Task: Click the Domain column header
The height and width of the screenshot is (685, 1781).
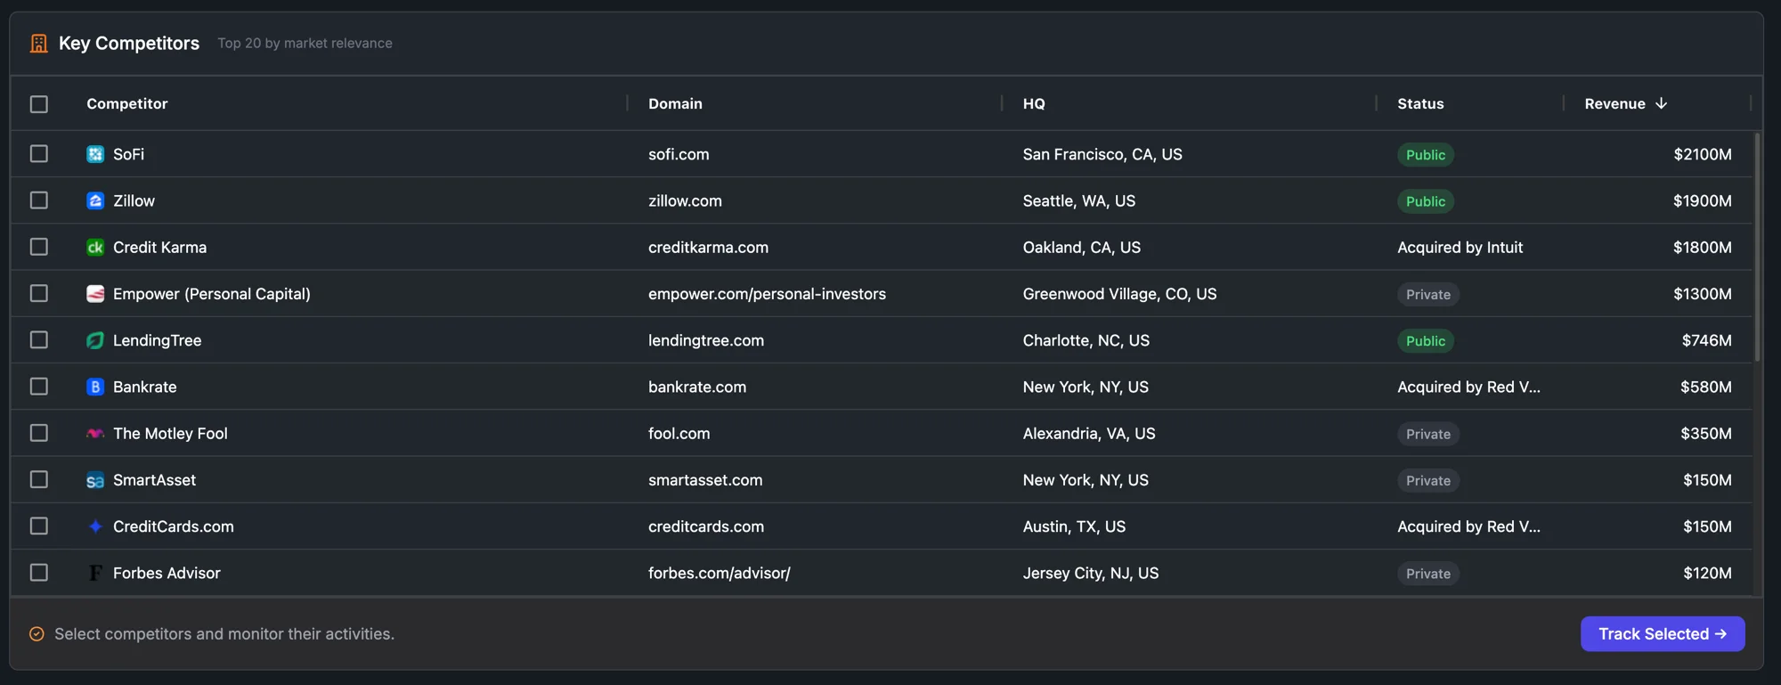Action: (675, 103)
